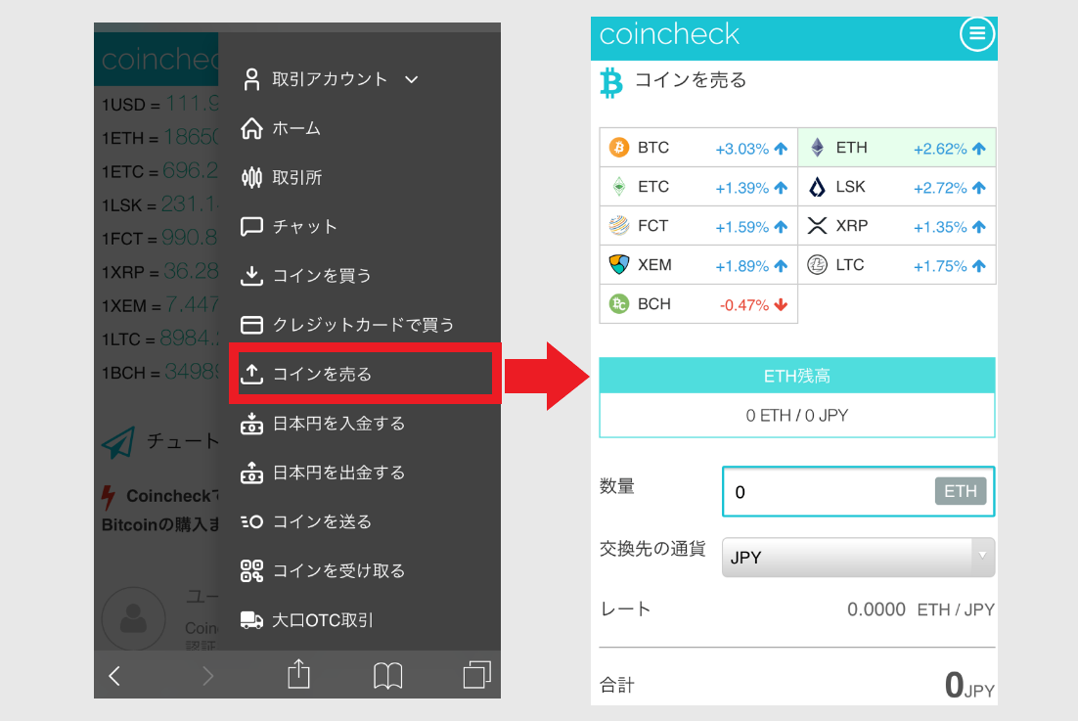Screen dimensions: 1078x721
Task: Click the credit card icon
Action: [x=251, y=325]
